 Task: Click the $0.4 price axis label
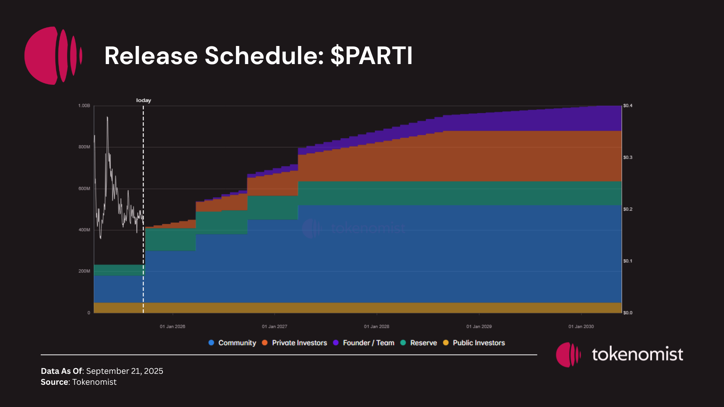click(x=627, y=106)
